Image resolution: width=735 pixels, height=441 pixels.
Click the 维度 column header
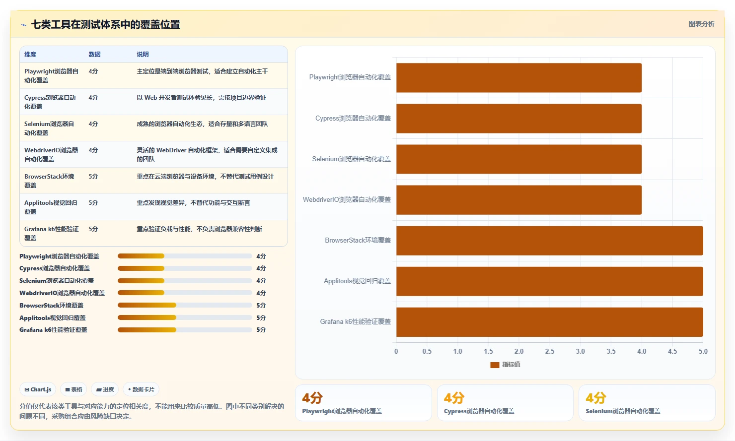click(30, 55)
